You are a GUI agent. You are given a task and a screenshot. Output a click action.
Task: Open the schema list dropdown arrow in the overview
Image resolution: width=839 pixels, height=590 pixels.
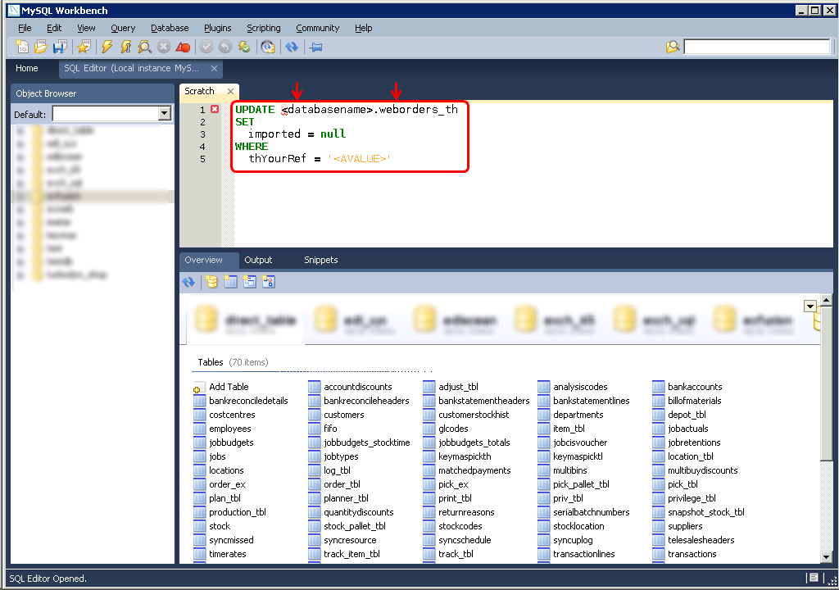pyautogui.click(x=810, y=306)
